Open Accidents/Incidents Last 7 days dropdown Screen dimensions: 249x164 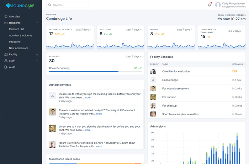coord(83,30)
